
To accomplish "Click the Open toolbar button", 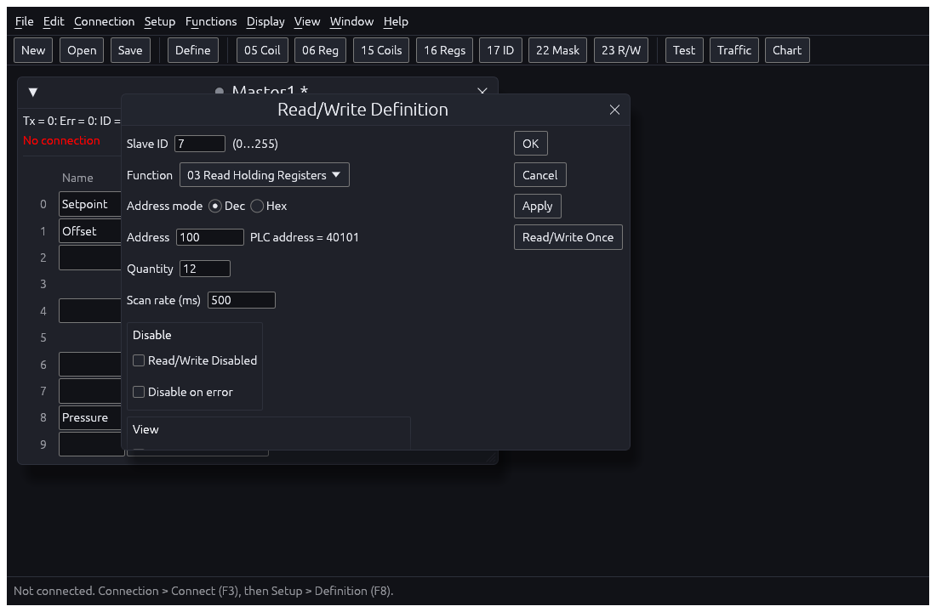I will [x=82, y=50].
